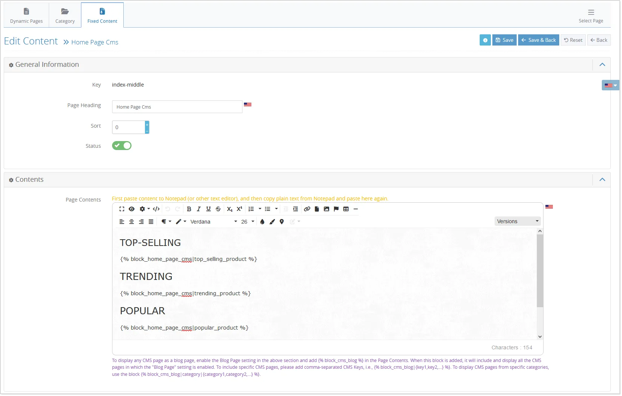Apply subscript formatting
Screen dimensions: 622x396
(230, 209)
